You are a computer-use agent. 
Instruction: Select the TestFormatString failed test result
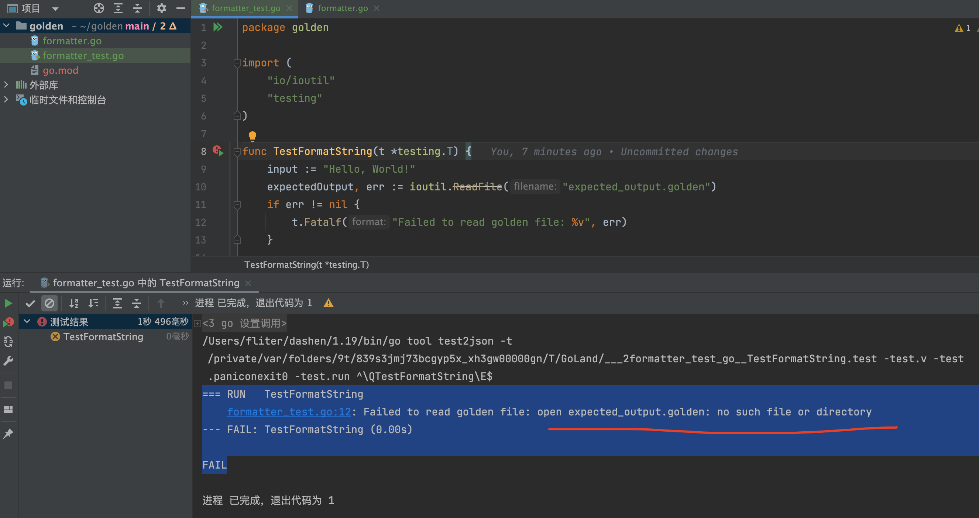point(103,336)
